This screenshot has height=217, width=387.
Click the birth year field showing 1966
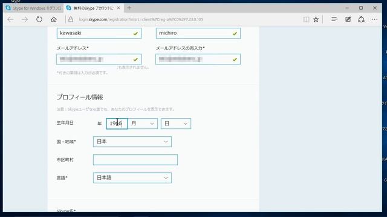pyautogui.click(x=117, y=124)
